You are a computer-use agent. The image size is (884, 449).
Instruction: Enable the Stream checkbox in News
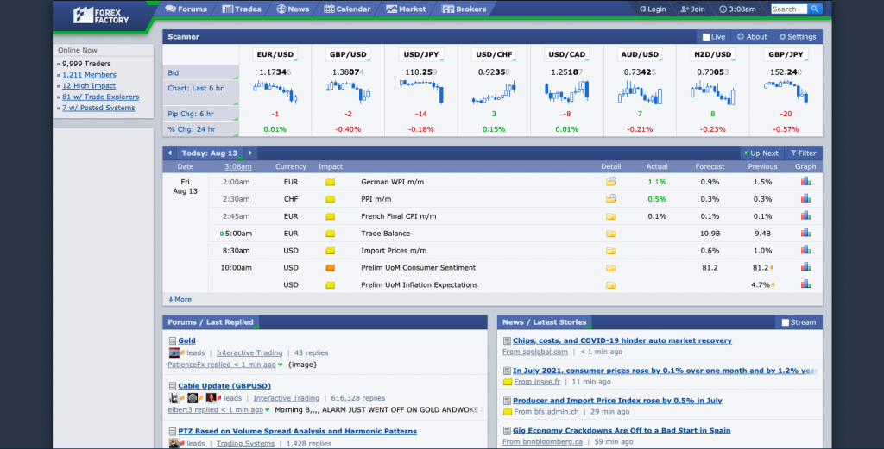pos(786,322)
